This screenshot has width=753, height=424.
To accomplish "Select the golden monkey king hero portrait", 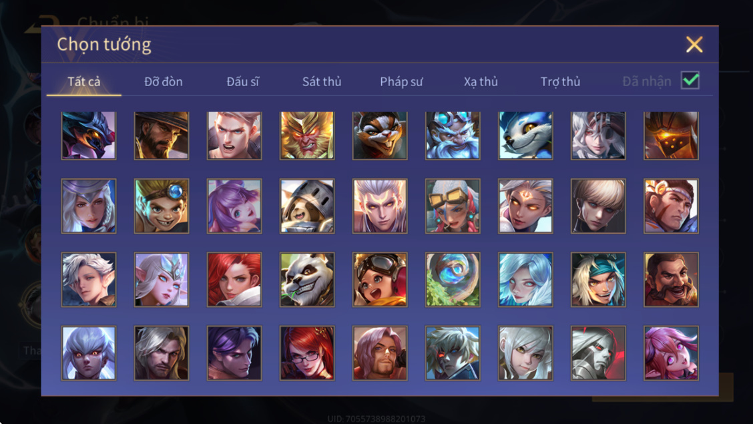I will click(x=307, y=136).
